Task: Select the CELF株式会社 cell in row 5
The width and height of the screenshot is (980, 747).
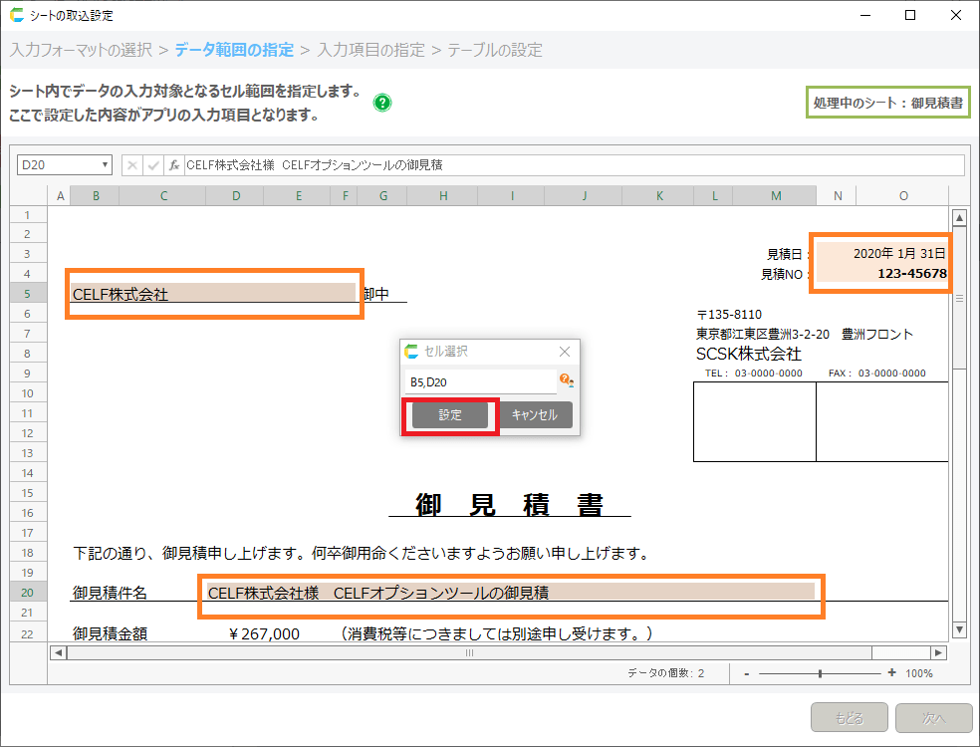Action: click(213, 295)
